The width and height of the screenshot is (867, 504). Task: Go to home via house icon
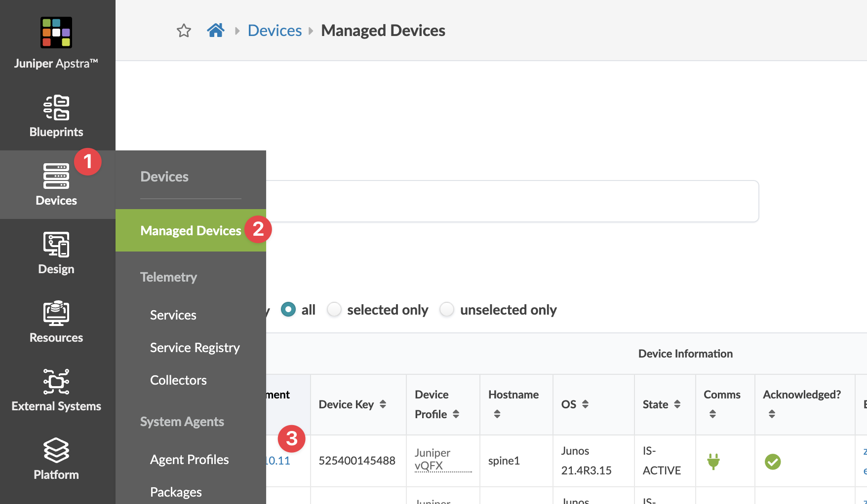pos(216,31)
